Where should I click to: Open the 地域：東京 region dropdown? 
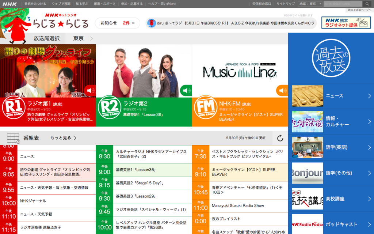310,4
